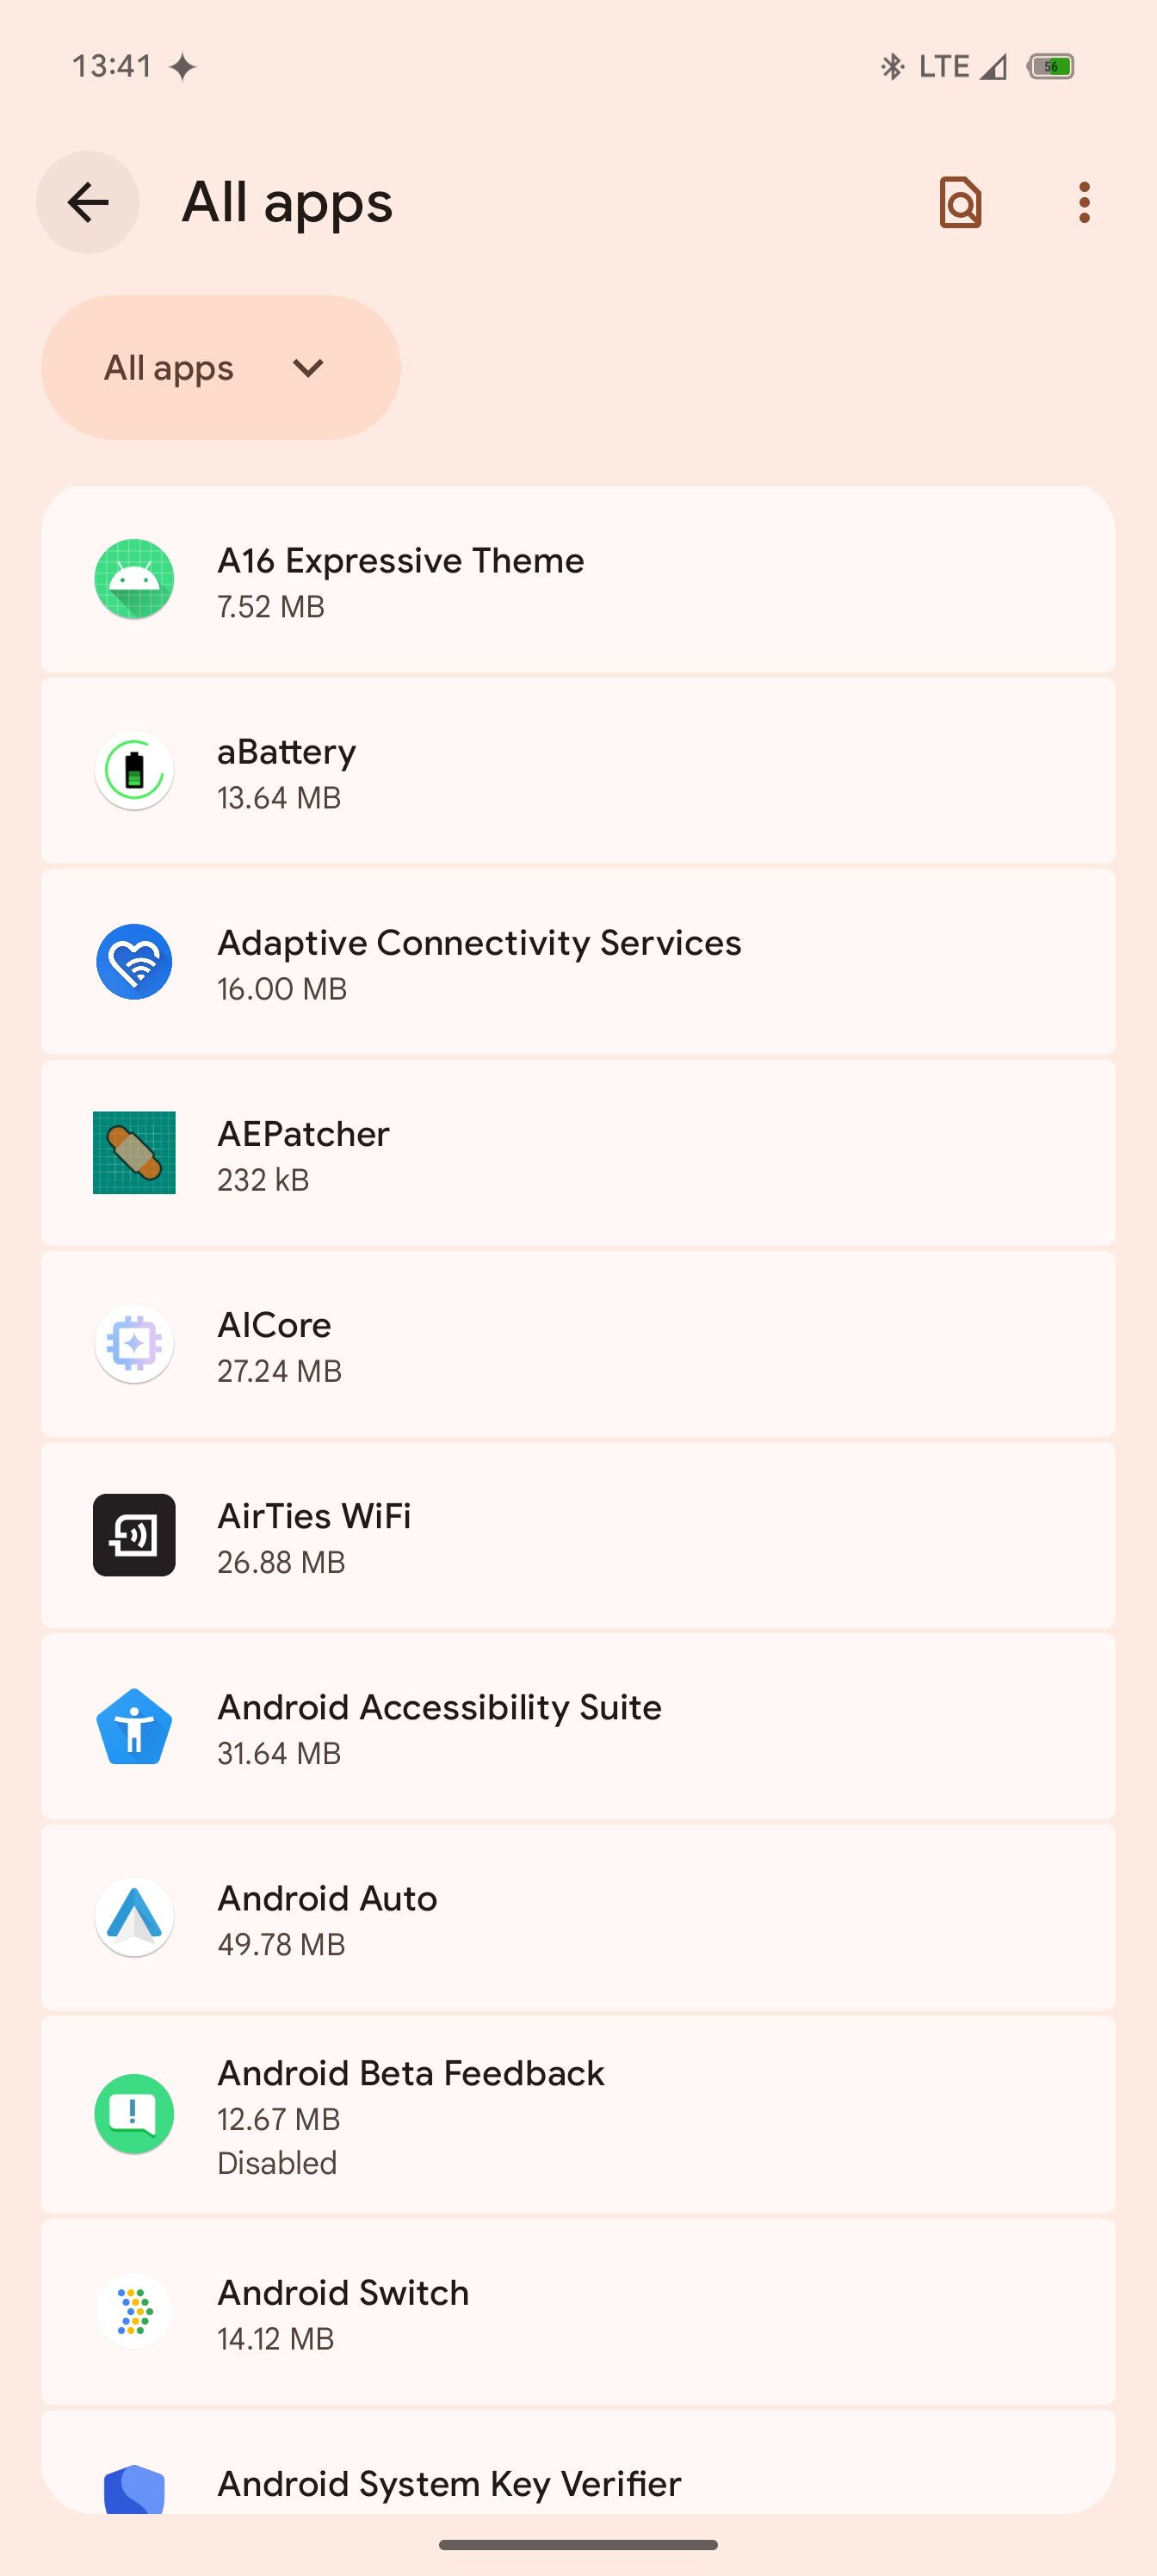This screenshot has width=1157, height=2576.
Task: Tap the AEPatcher bandage icon
Action: [134, 1153]
